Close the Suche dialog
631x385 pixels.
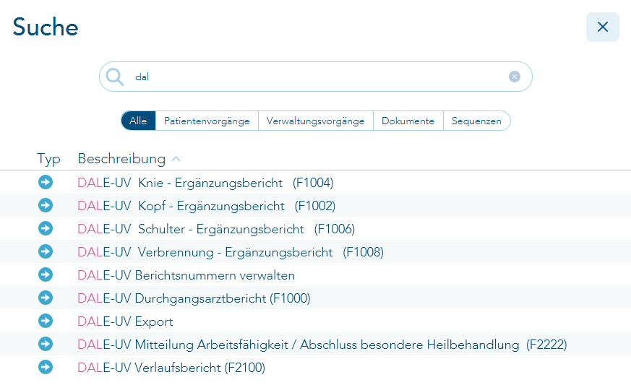click(x=602, y=27)
